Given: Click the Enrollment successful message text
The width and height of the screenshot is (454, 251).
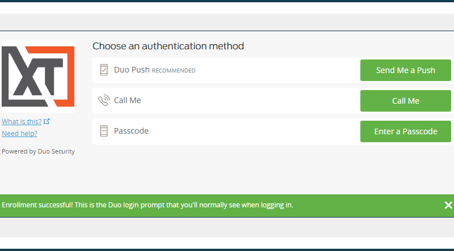Looking at the screenshot, I should 148,205.
